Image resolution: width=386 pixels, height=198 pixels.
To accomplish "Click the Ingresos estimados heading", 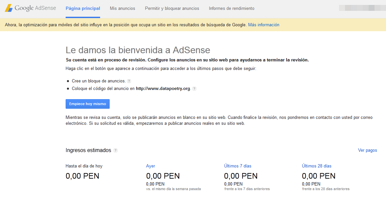I will coord(88,150).
